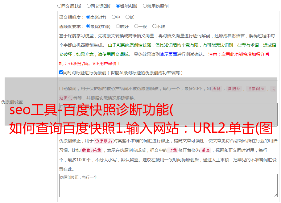The width and height of the screenshot is (281, 203).
Task: Open the 演示页面 link
Action: 168,54
